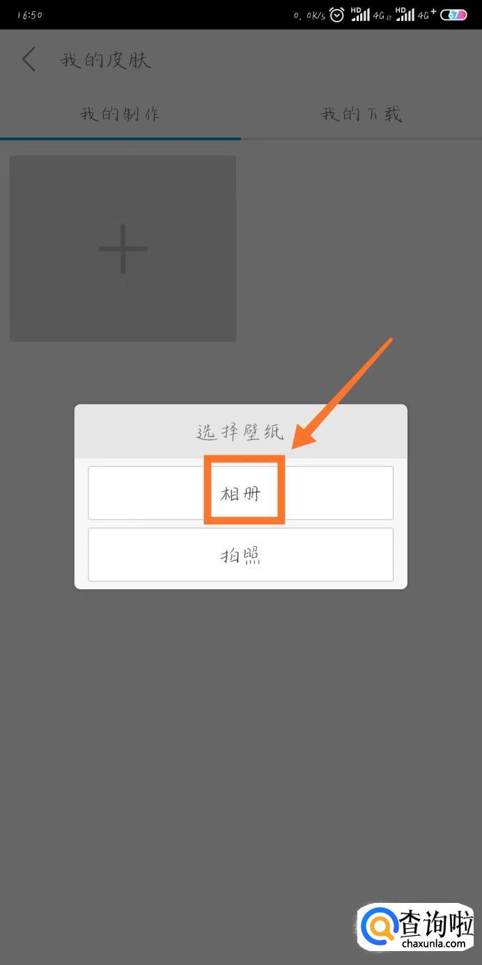Tap the plus icon to create skin
Viewport: 482px width, 965px height.
[123, 249]
